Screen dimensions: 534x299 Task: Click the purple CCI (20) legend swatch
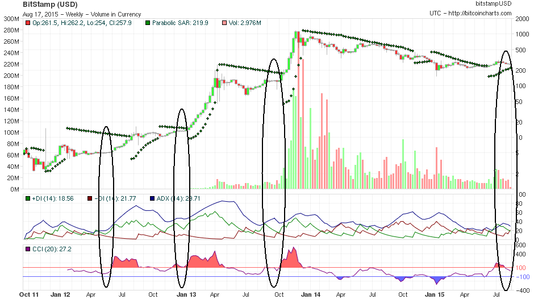tap(28, 249)
